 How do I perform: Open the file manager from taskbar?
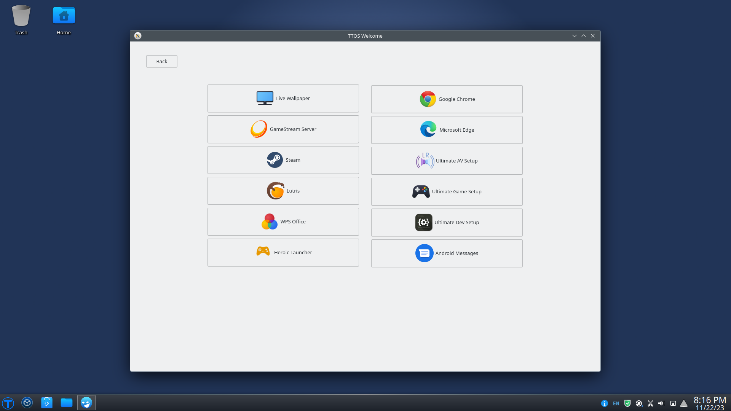tap(67, 403)
